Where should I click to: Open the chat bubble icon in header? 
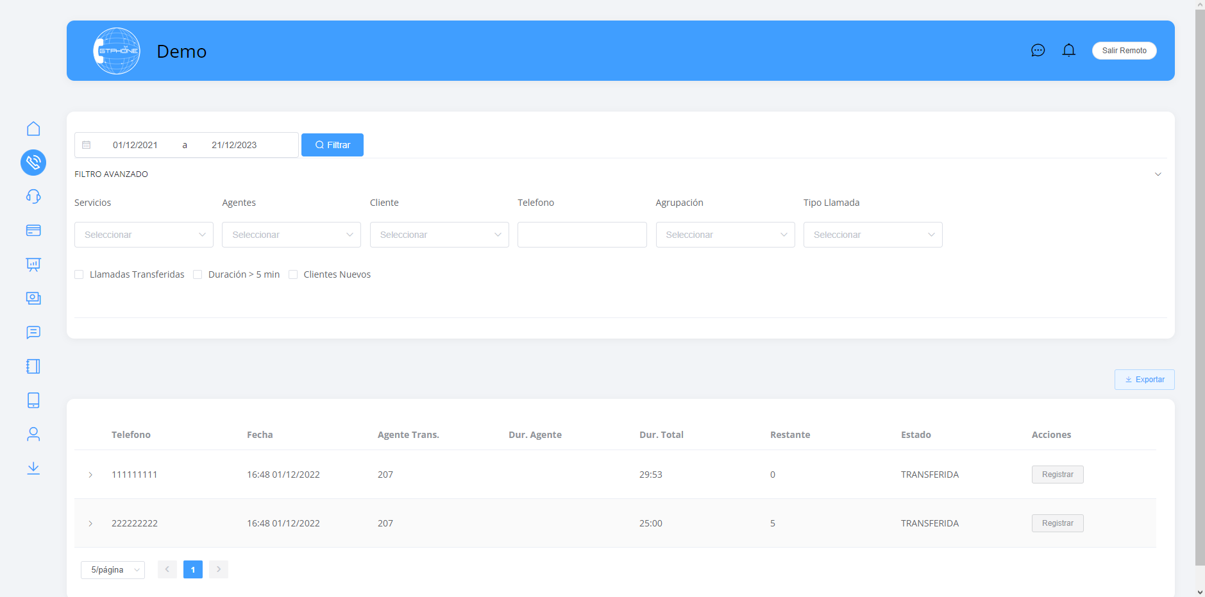tap(1038, 50)
